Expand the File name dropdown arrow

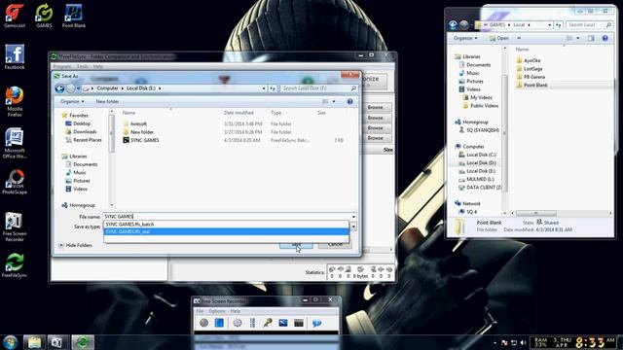click(x=353, y=217)
